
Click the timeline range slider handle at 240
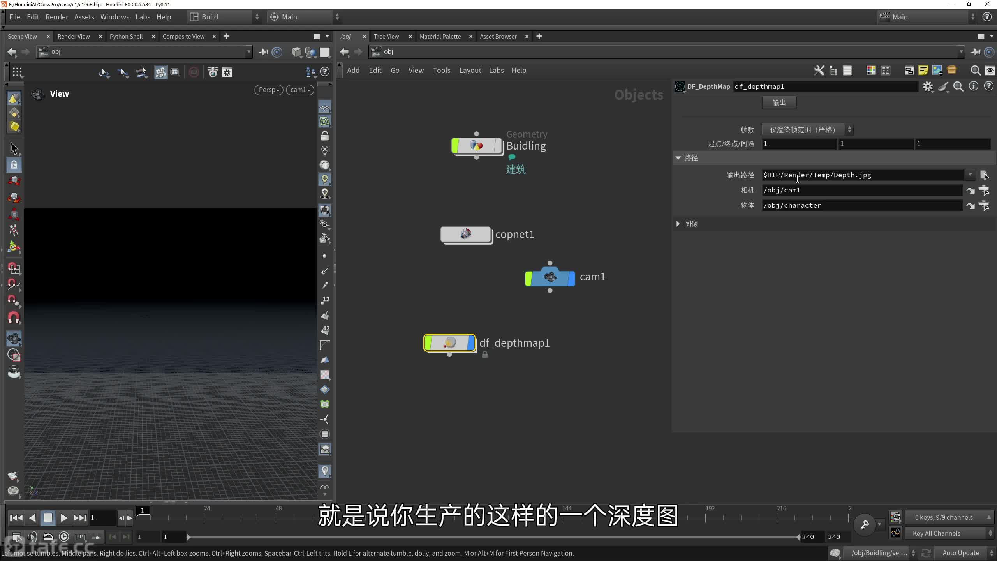[798, 537]
